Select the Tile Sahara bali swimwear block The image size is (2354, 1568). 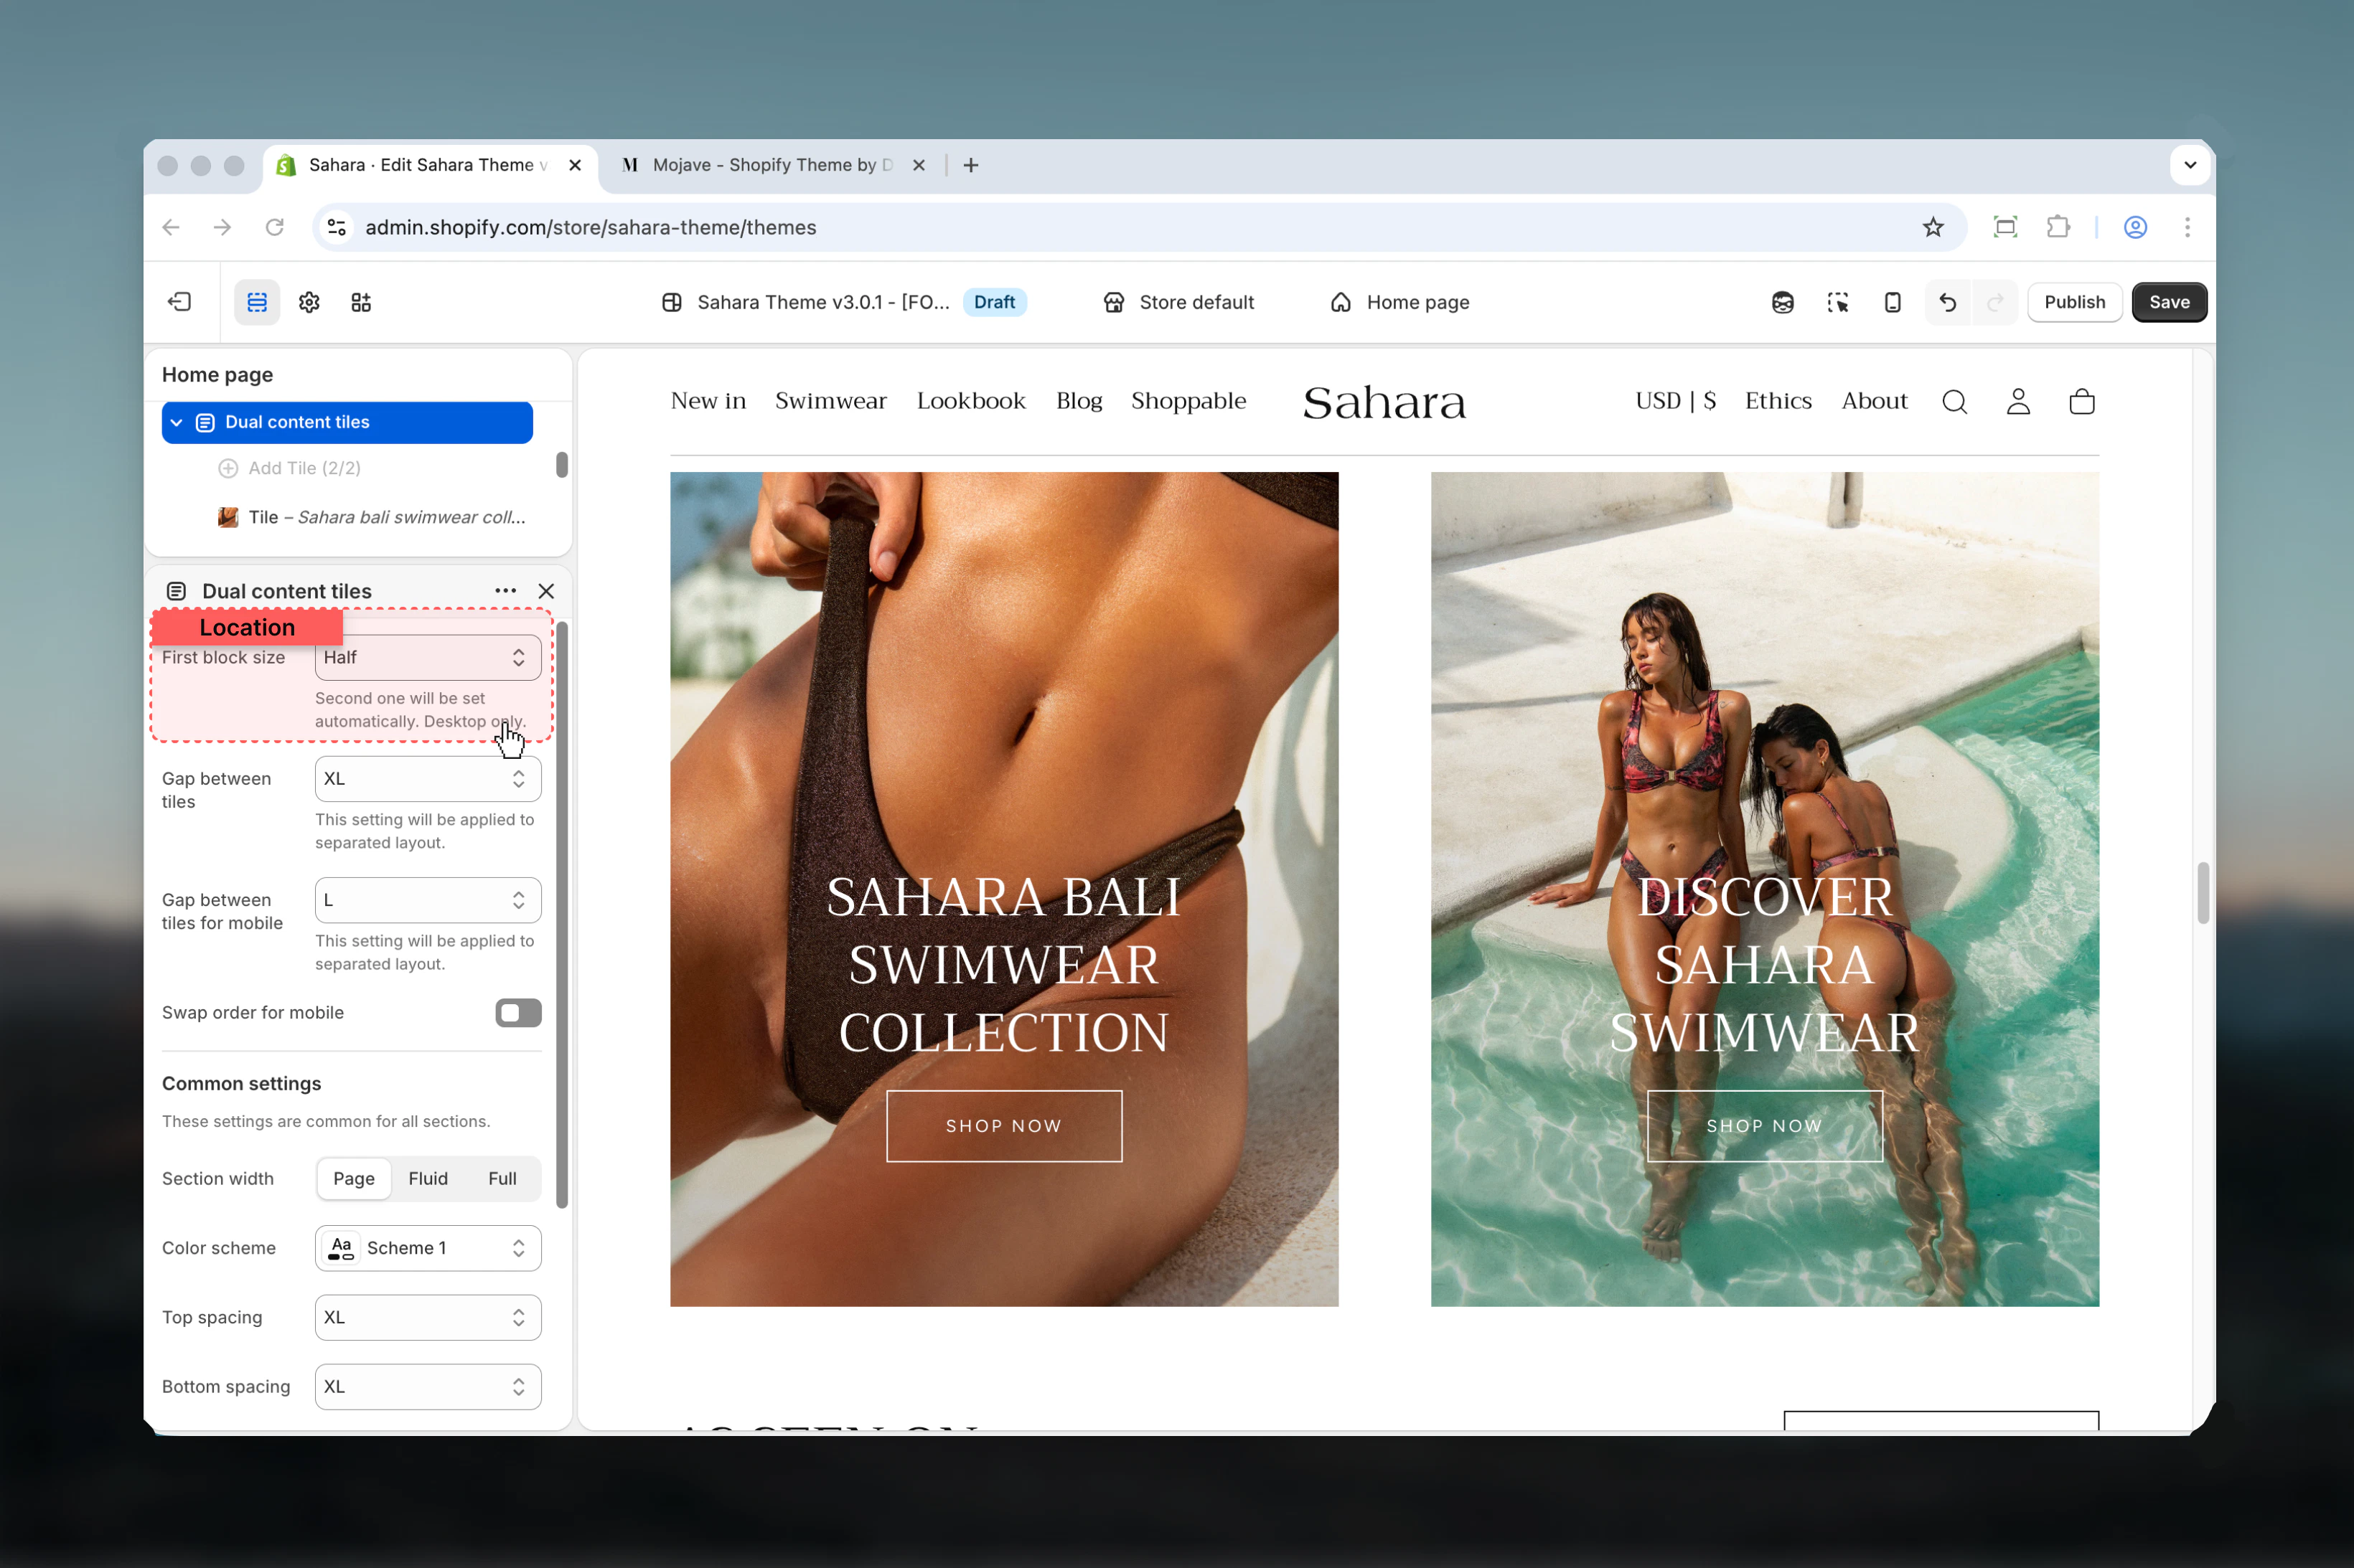(372, 517)
